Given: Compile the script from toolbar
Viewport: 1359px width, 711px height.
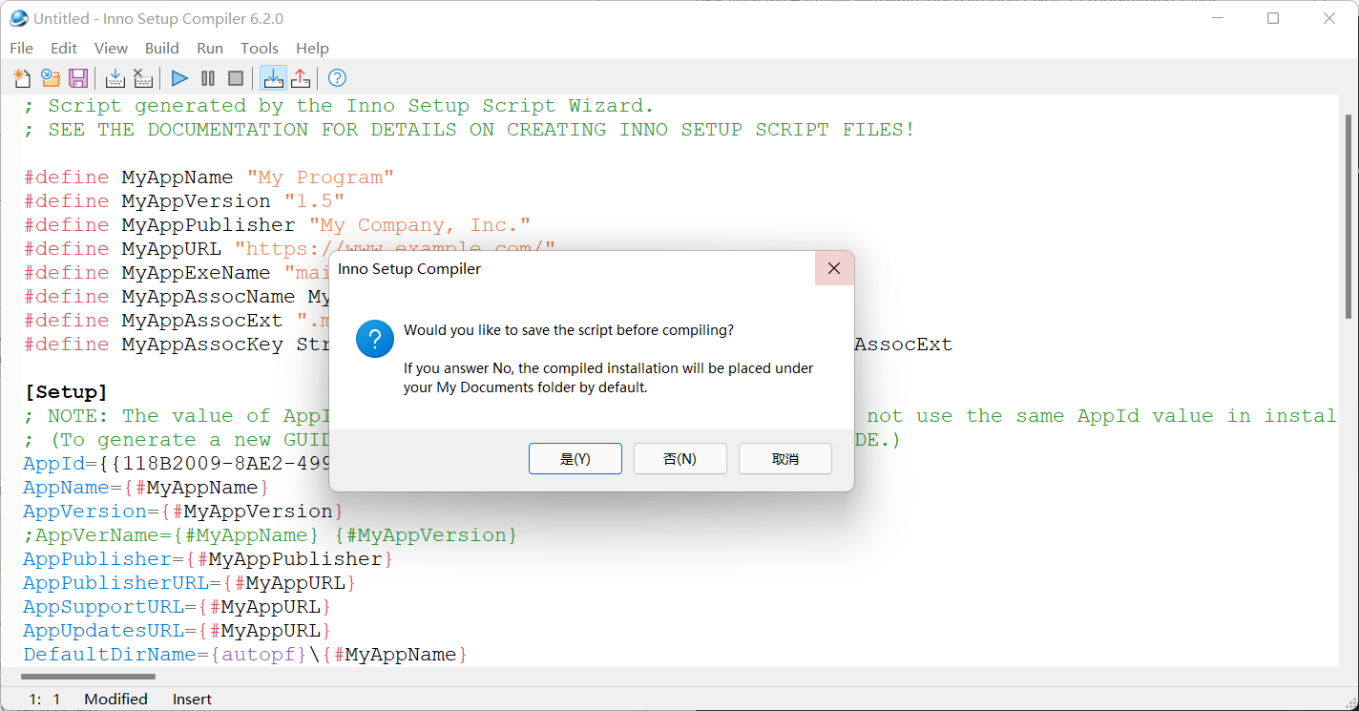Looking at the screenshot, I should (x=115, y=78).
